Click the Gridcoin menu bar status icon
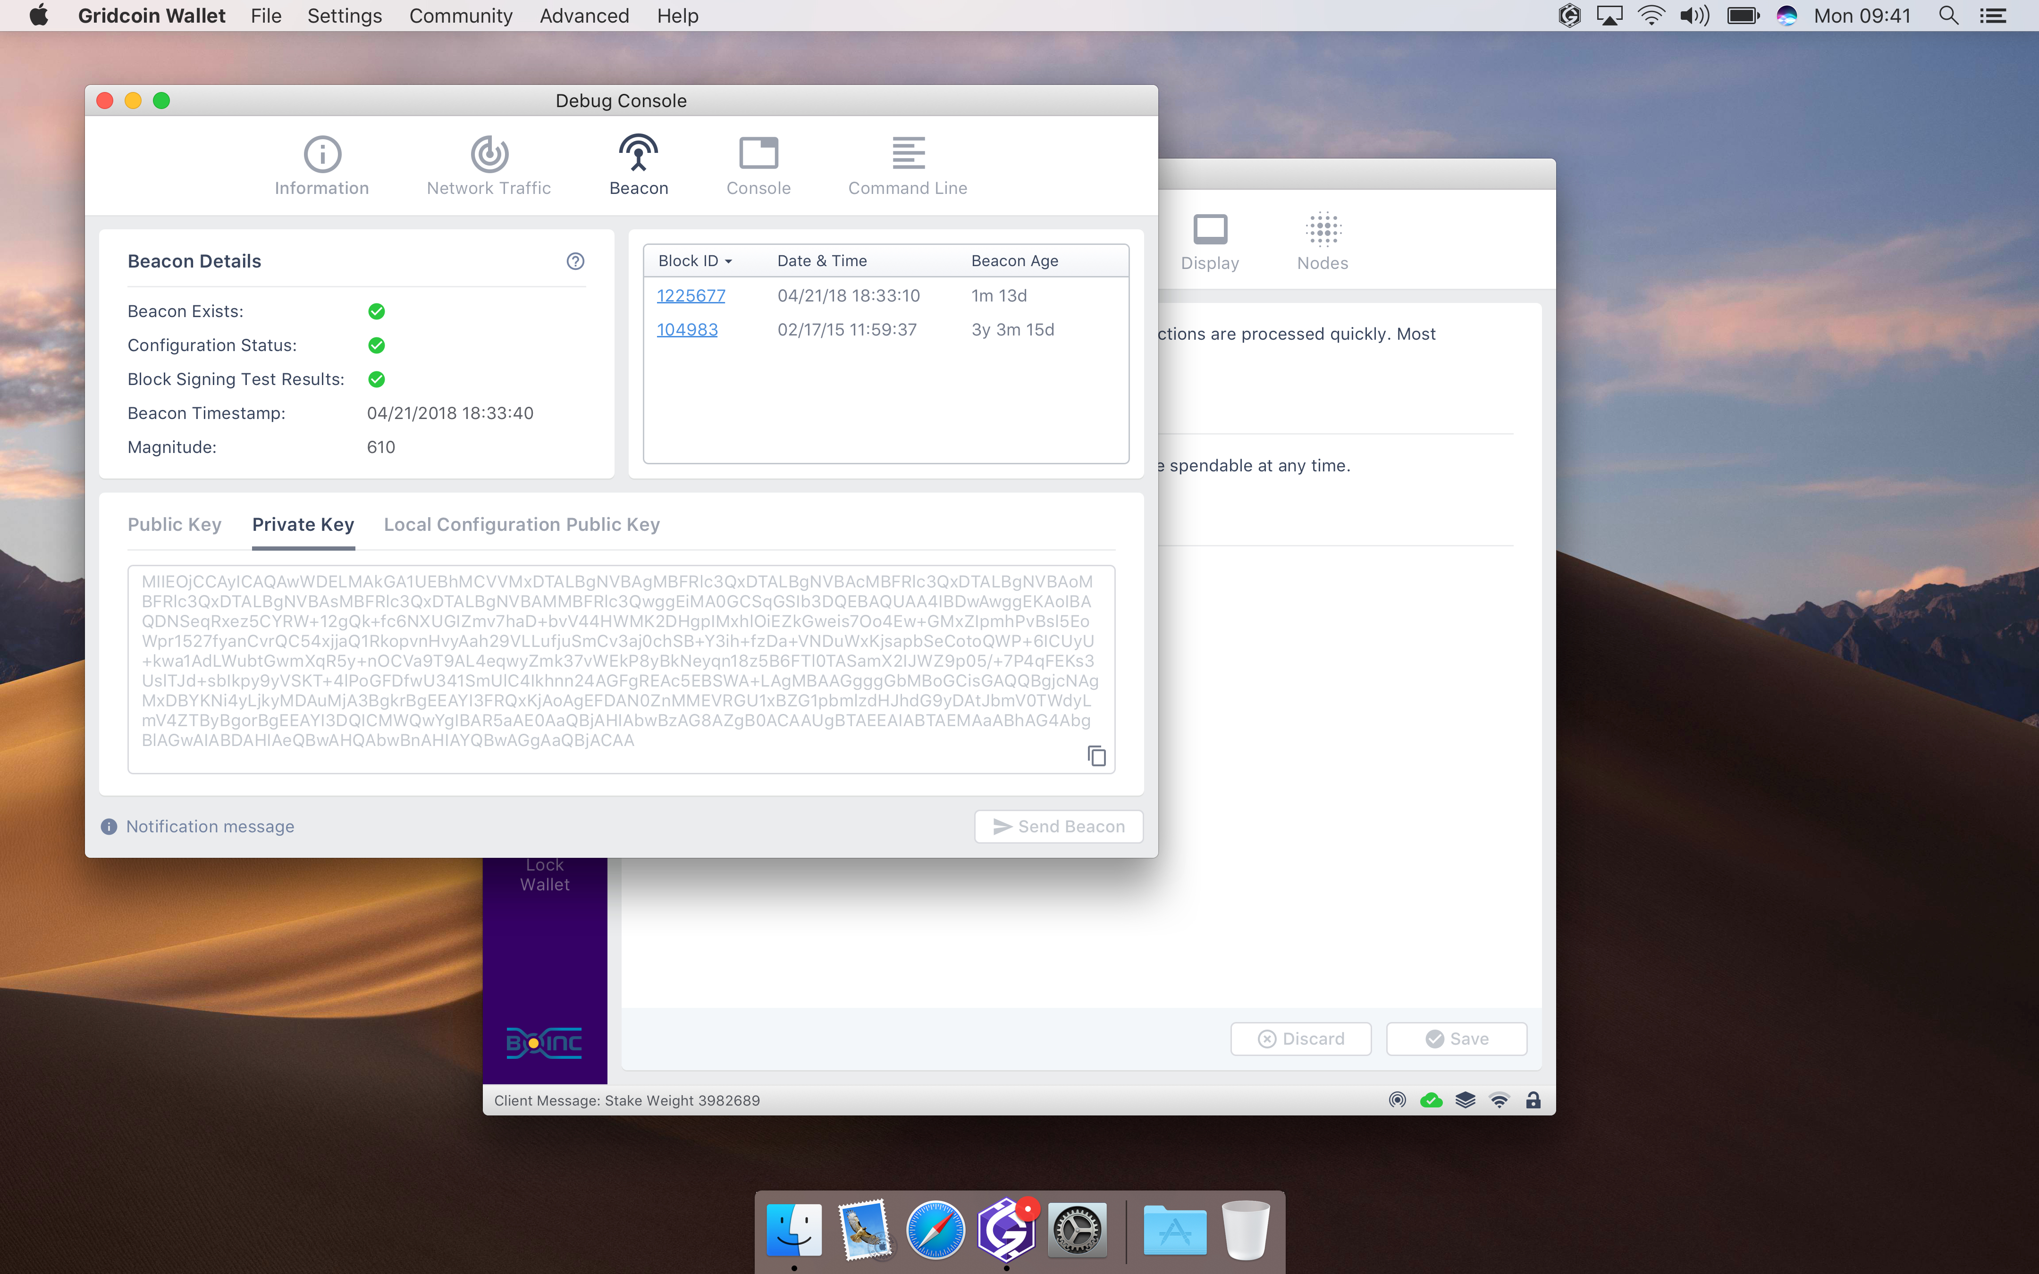The height and width of the screenshot is (1274, 2039). [x=1569, y=16]
